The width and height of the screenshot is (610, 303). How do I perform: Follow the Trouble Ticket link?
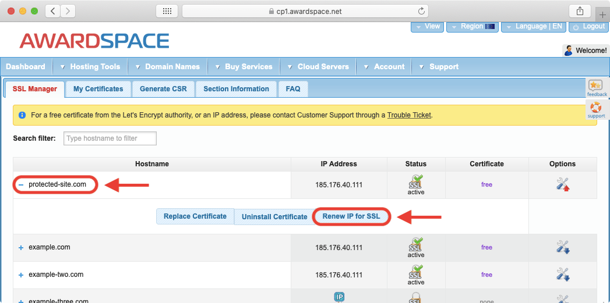(409, 115)
